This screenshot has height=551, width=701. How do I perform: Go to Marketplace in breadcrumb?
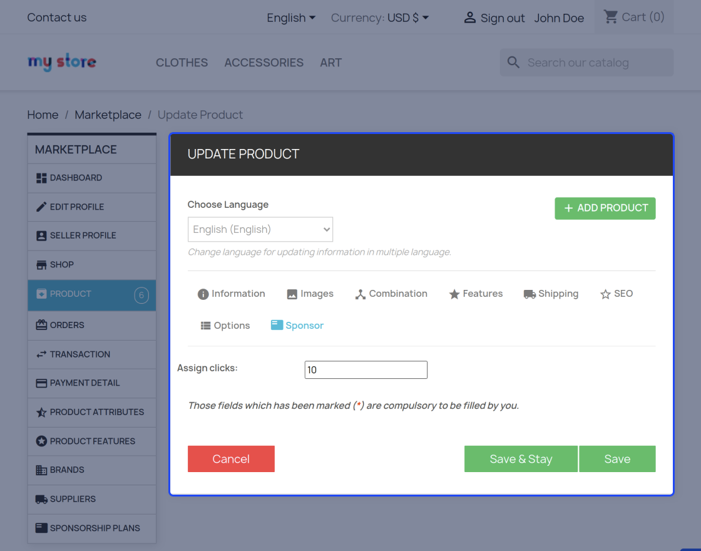(x=108, y=115)
